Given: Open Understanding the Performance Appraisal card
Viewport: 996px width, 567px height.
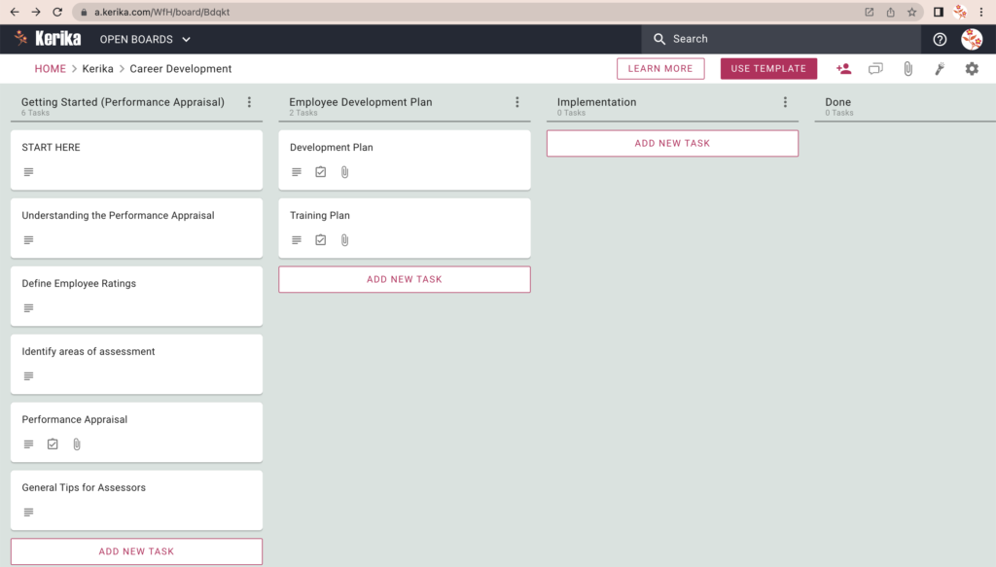Looking at the screenshot, I should pyautogui.click(x=136, y=228).
